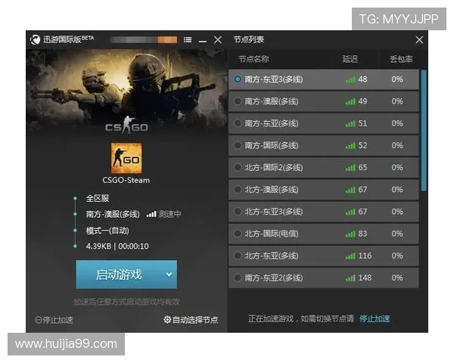Select the 北方-国际2(多线) node radio button
454x363 pixels.
pyautogui.click(x=238, y=167)
